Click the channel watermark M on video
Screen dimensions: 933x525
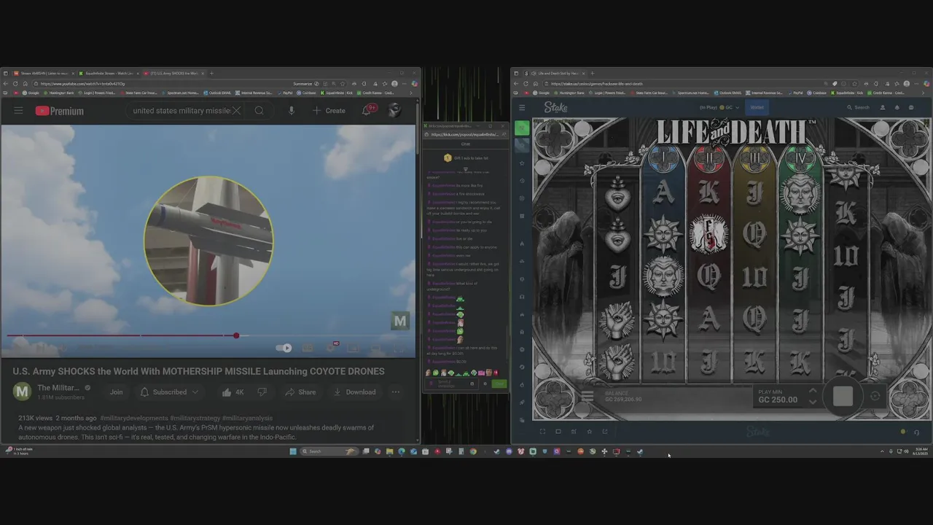coord(399,321)
